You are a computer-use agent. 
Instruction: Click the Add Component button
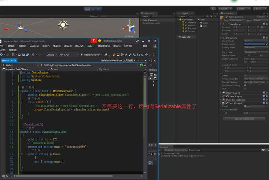pyautogui.click(x=244, y=119)
